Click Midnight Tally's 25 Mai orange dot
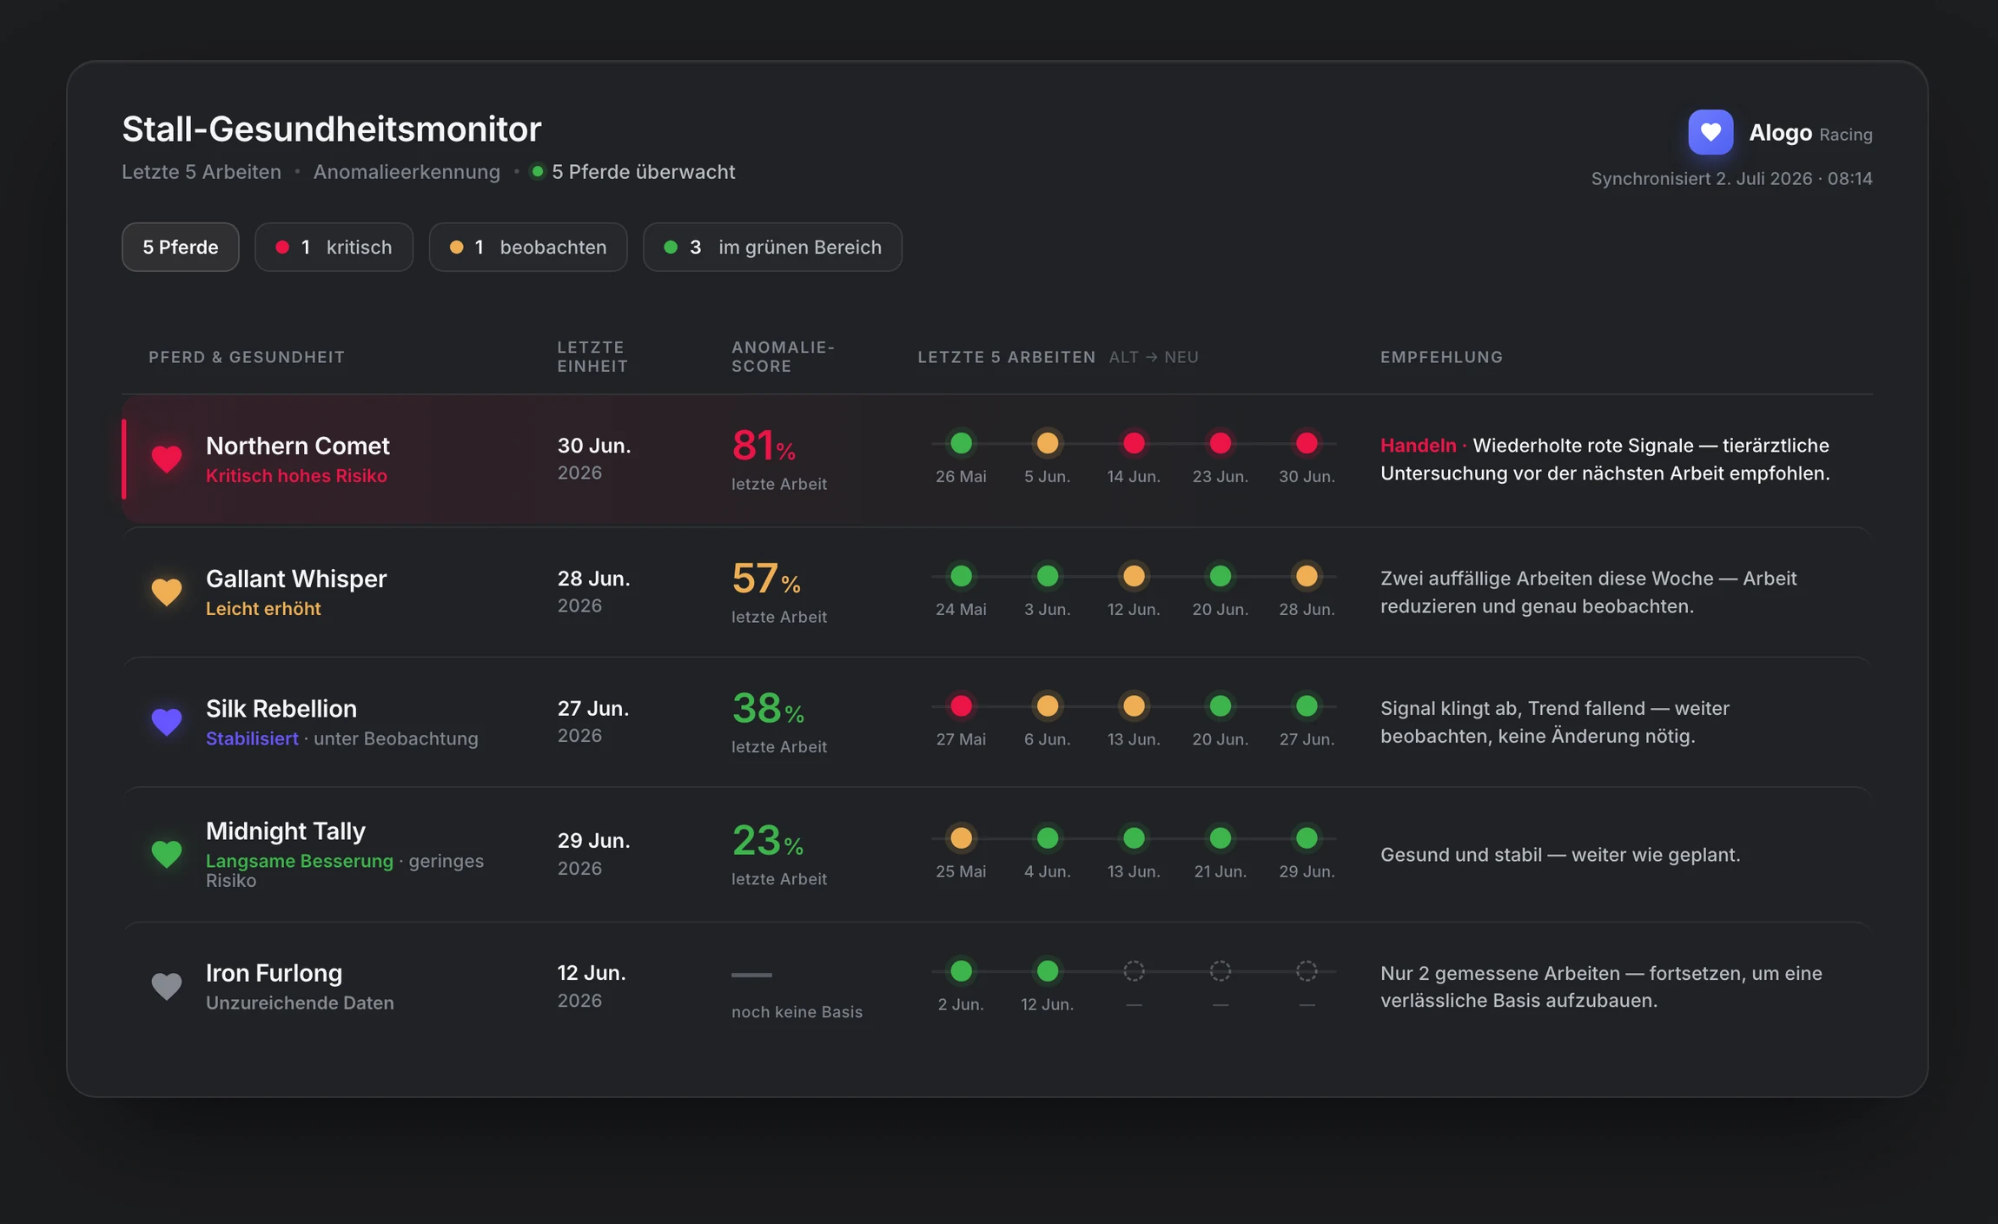Screen dimensions: 1998x1224 (961, 838)
